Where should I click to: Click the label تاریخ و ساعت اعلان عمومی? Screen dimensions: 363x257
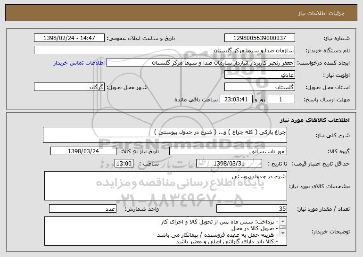click(141, 38)
